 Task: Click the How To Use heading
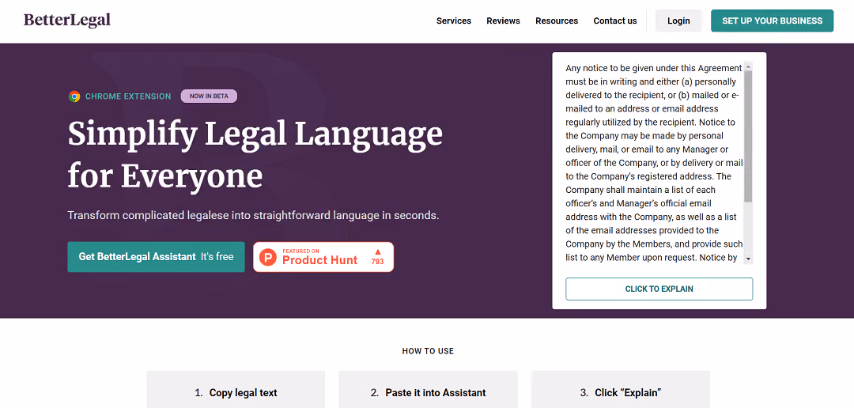click(x=428, y=351)
